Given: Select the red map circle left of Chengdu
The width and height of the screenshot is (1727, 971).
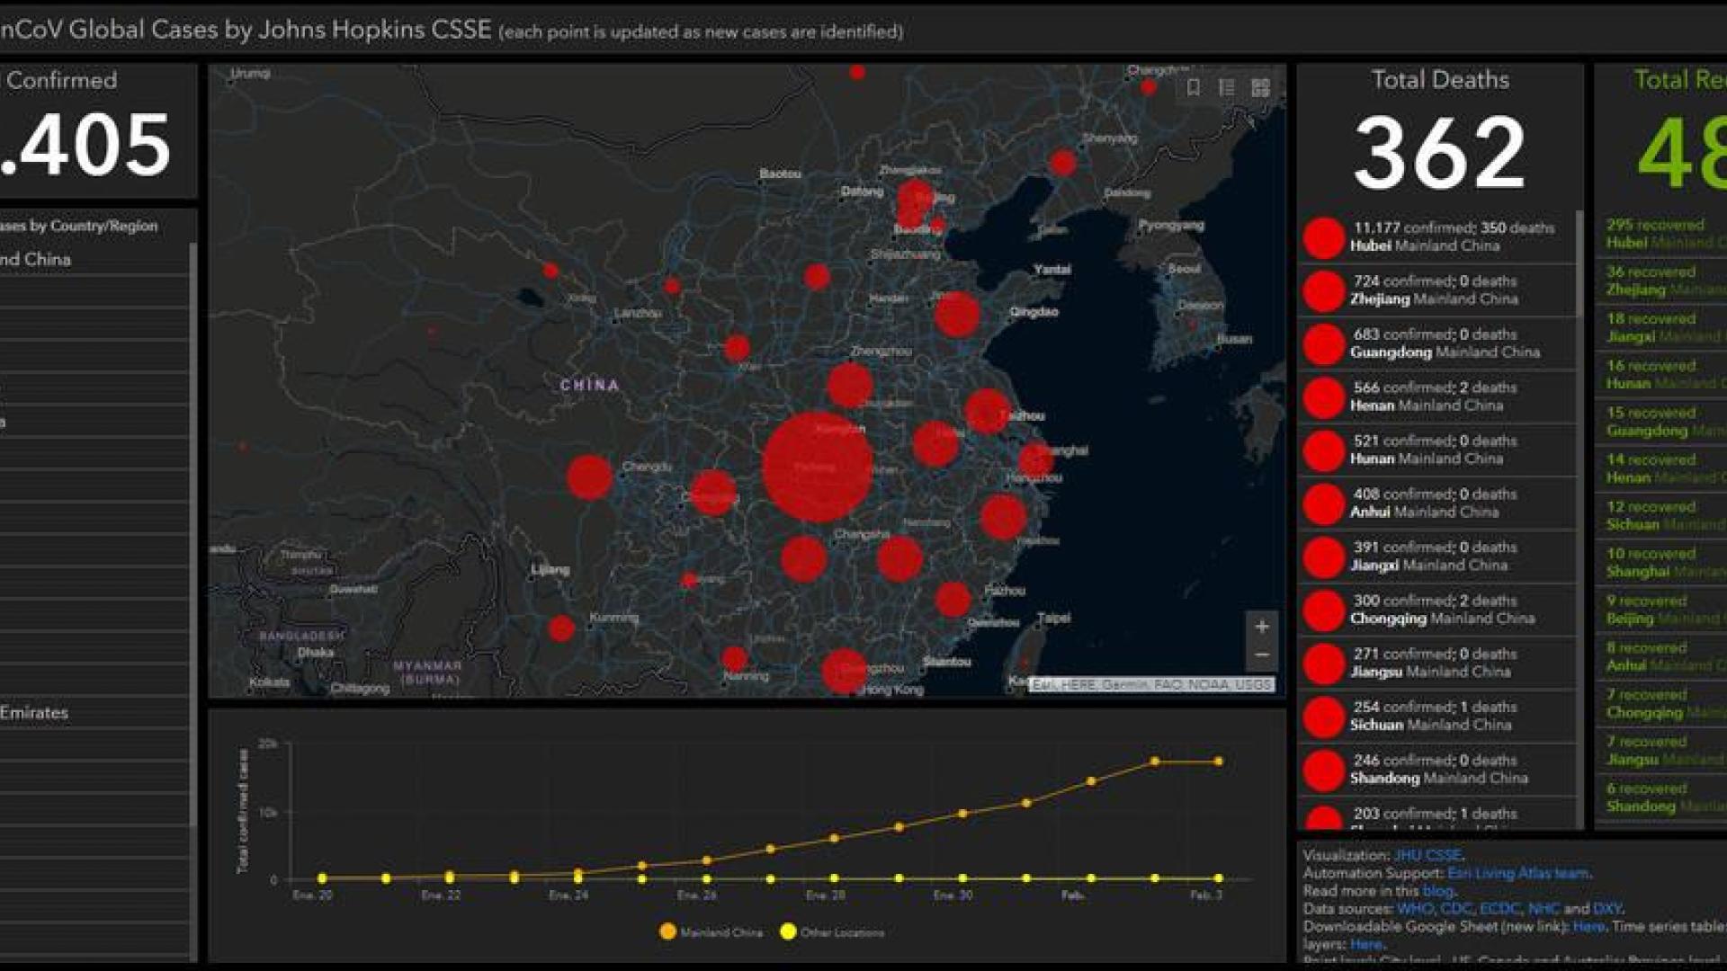Looking at the screenshot, I should coord(590,477).
